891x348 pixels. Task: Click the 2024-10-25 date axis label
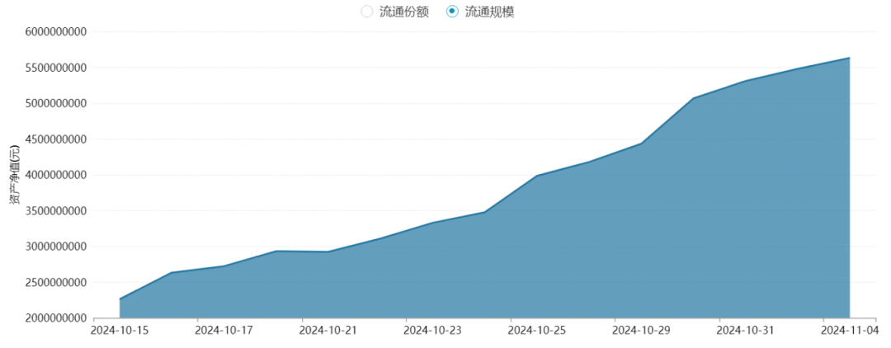pyautogui.click(x=539, y=330)
